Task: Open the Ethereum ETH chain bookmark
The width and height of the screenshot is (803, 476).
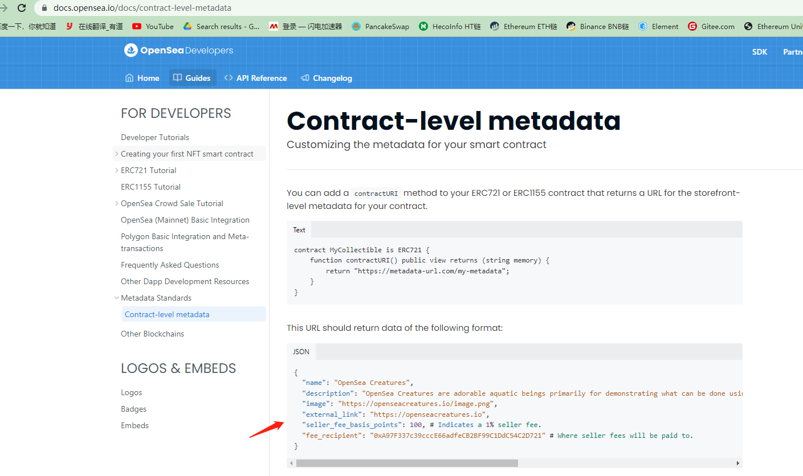Action: [524, 26]
